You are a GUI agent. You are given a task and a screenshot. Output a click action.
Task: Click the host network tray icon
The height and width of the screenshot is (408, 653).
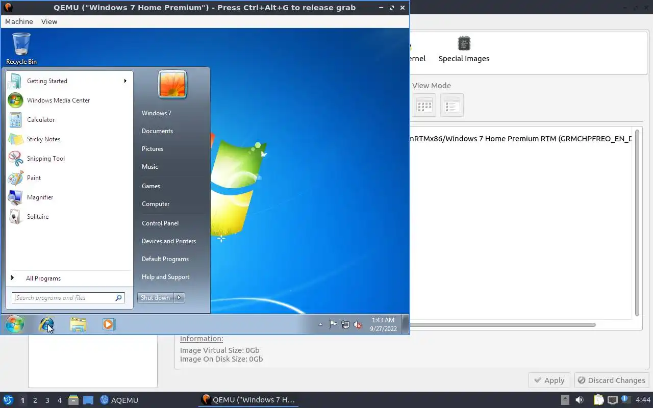(x=613, y=400)
